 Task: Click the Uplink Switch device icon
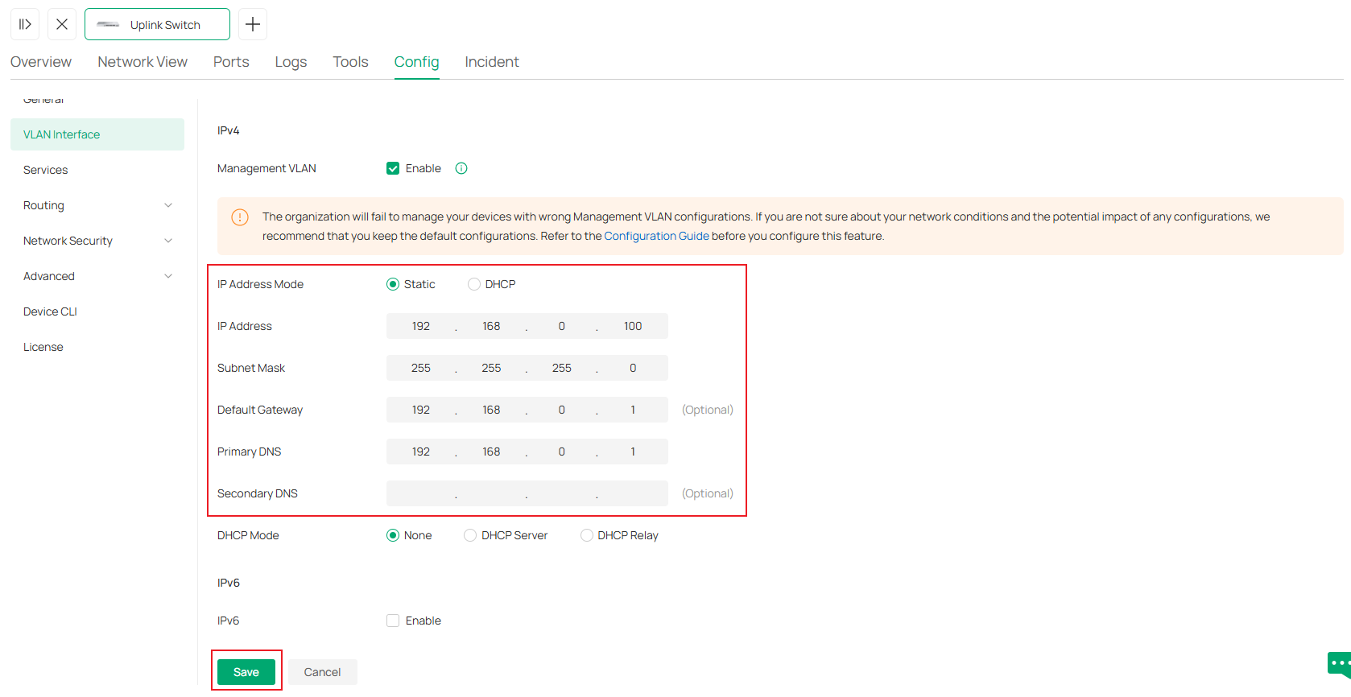click(108, 25)
